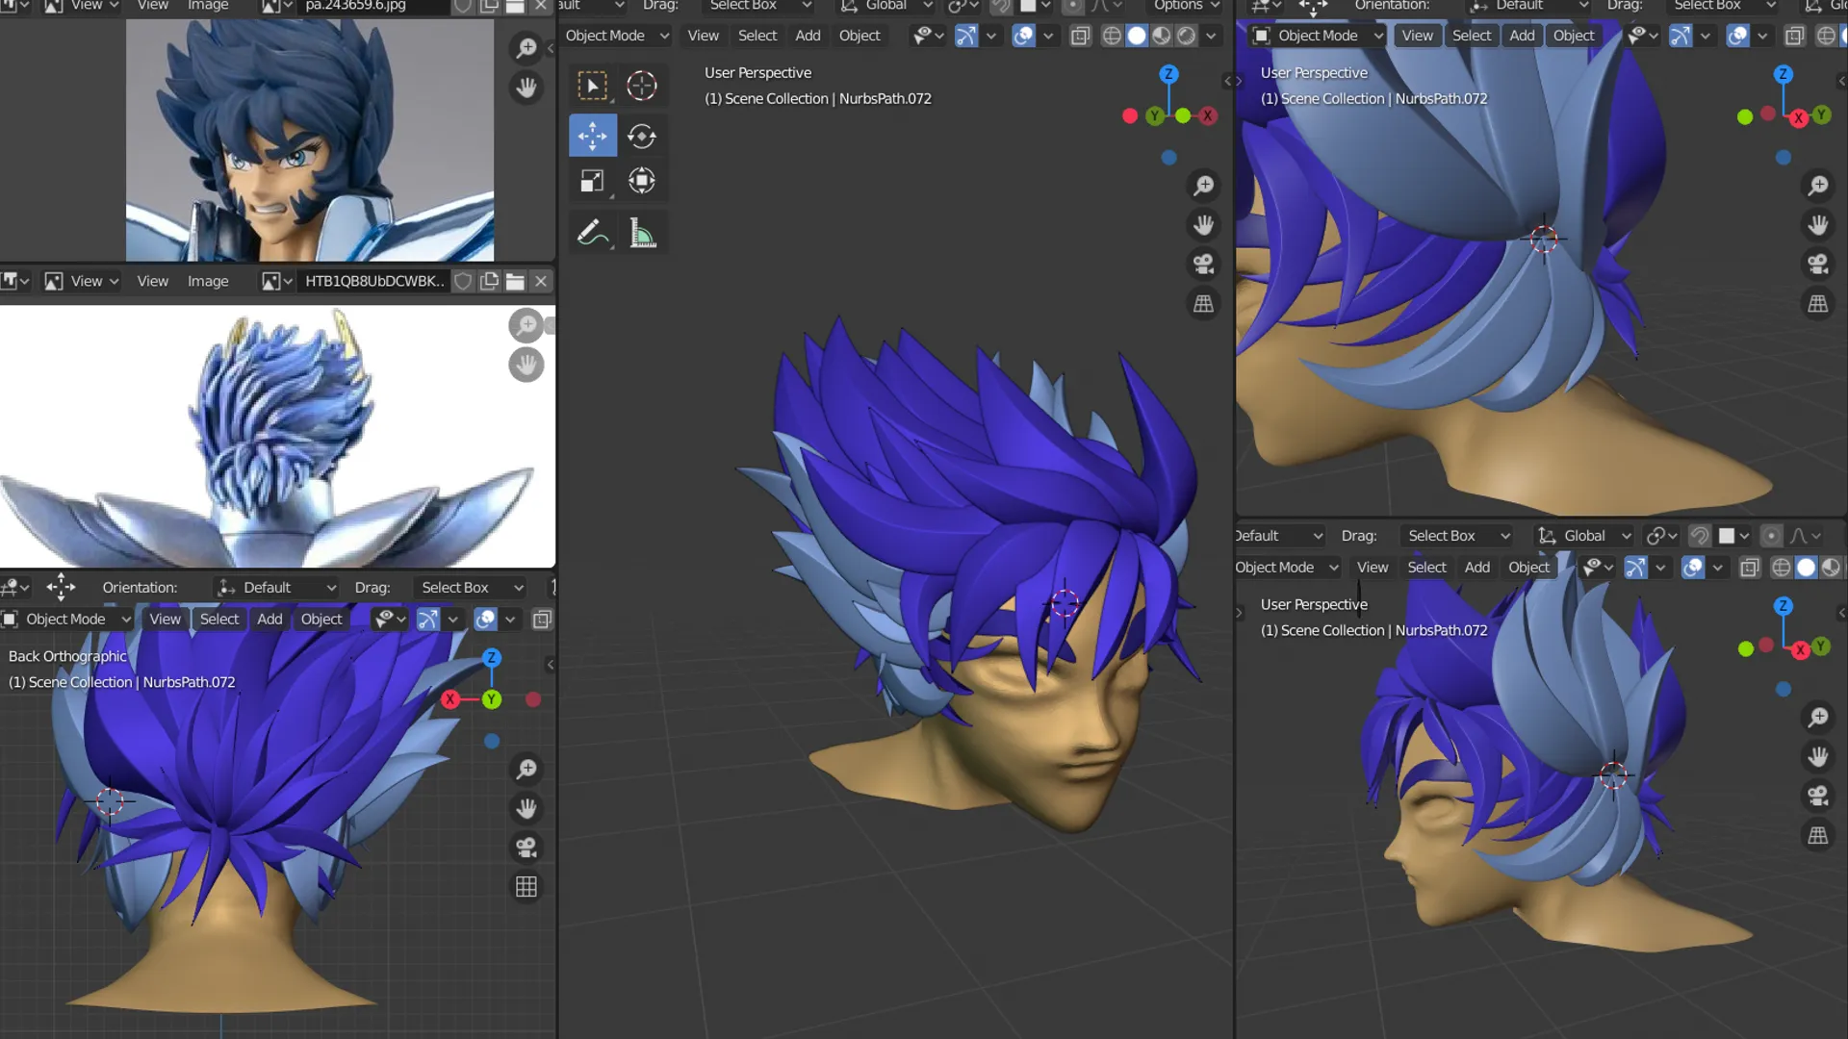The height and width of the screenshot is (1039, 1848).
Task: Toggle overlays in Back Orthographic viewport header
Action: (485, 620)
